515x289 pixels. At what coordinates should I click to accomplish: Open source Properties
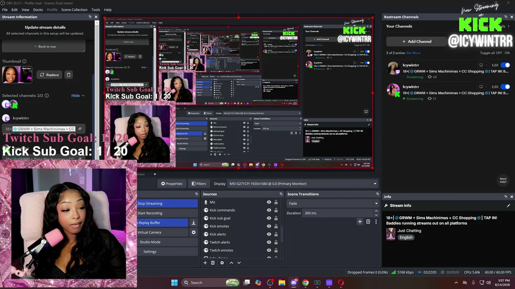(x=172, y=184)
